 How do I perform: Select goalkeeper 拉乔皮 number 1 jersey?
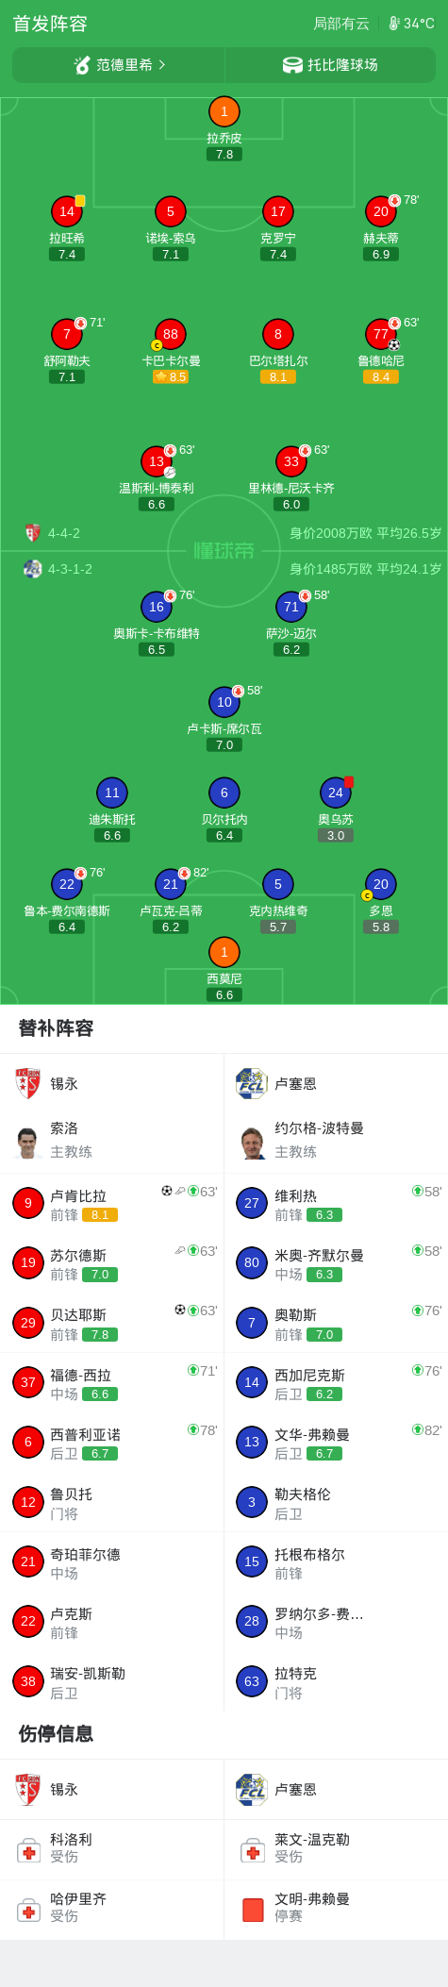(x=224, y=111)
